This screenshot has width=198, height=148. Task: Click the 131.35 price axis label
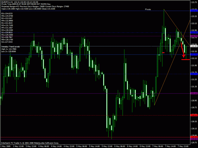point(194,87)
